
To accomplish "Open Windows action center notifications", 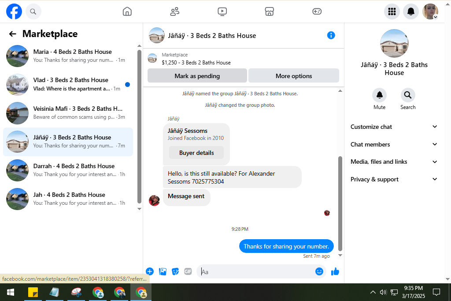I will tap(436, 292).
